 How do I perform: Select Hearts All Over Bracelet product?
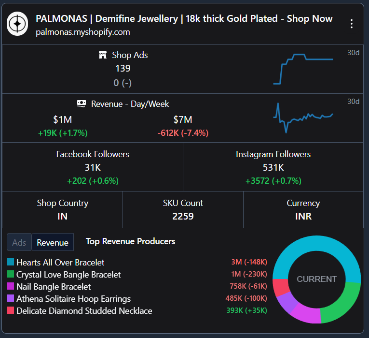pyautogui.click(x=60, y=263)
